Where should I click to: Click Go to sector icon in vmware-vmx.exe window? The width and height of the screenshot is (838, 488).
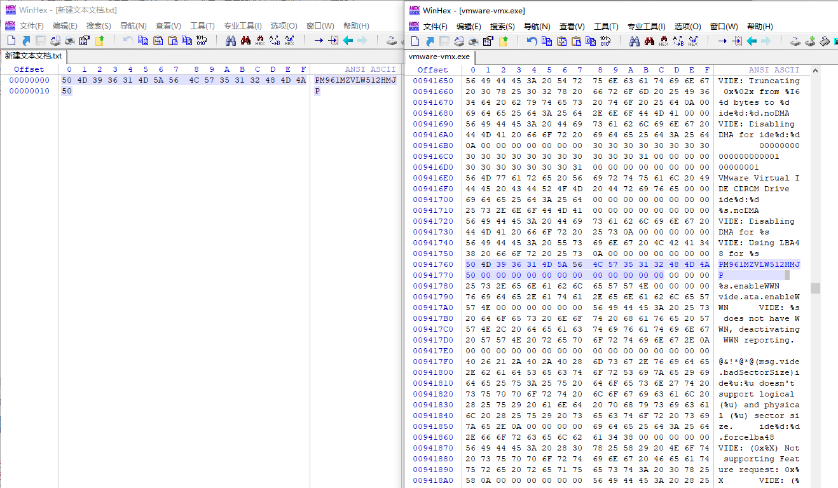tap(736, 41)
